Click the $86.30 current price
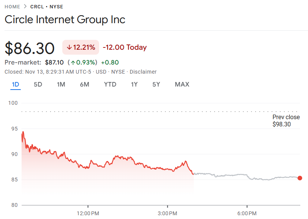The width and height of the screenshot is (308, 219). click(x=30, y=48)
